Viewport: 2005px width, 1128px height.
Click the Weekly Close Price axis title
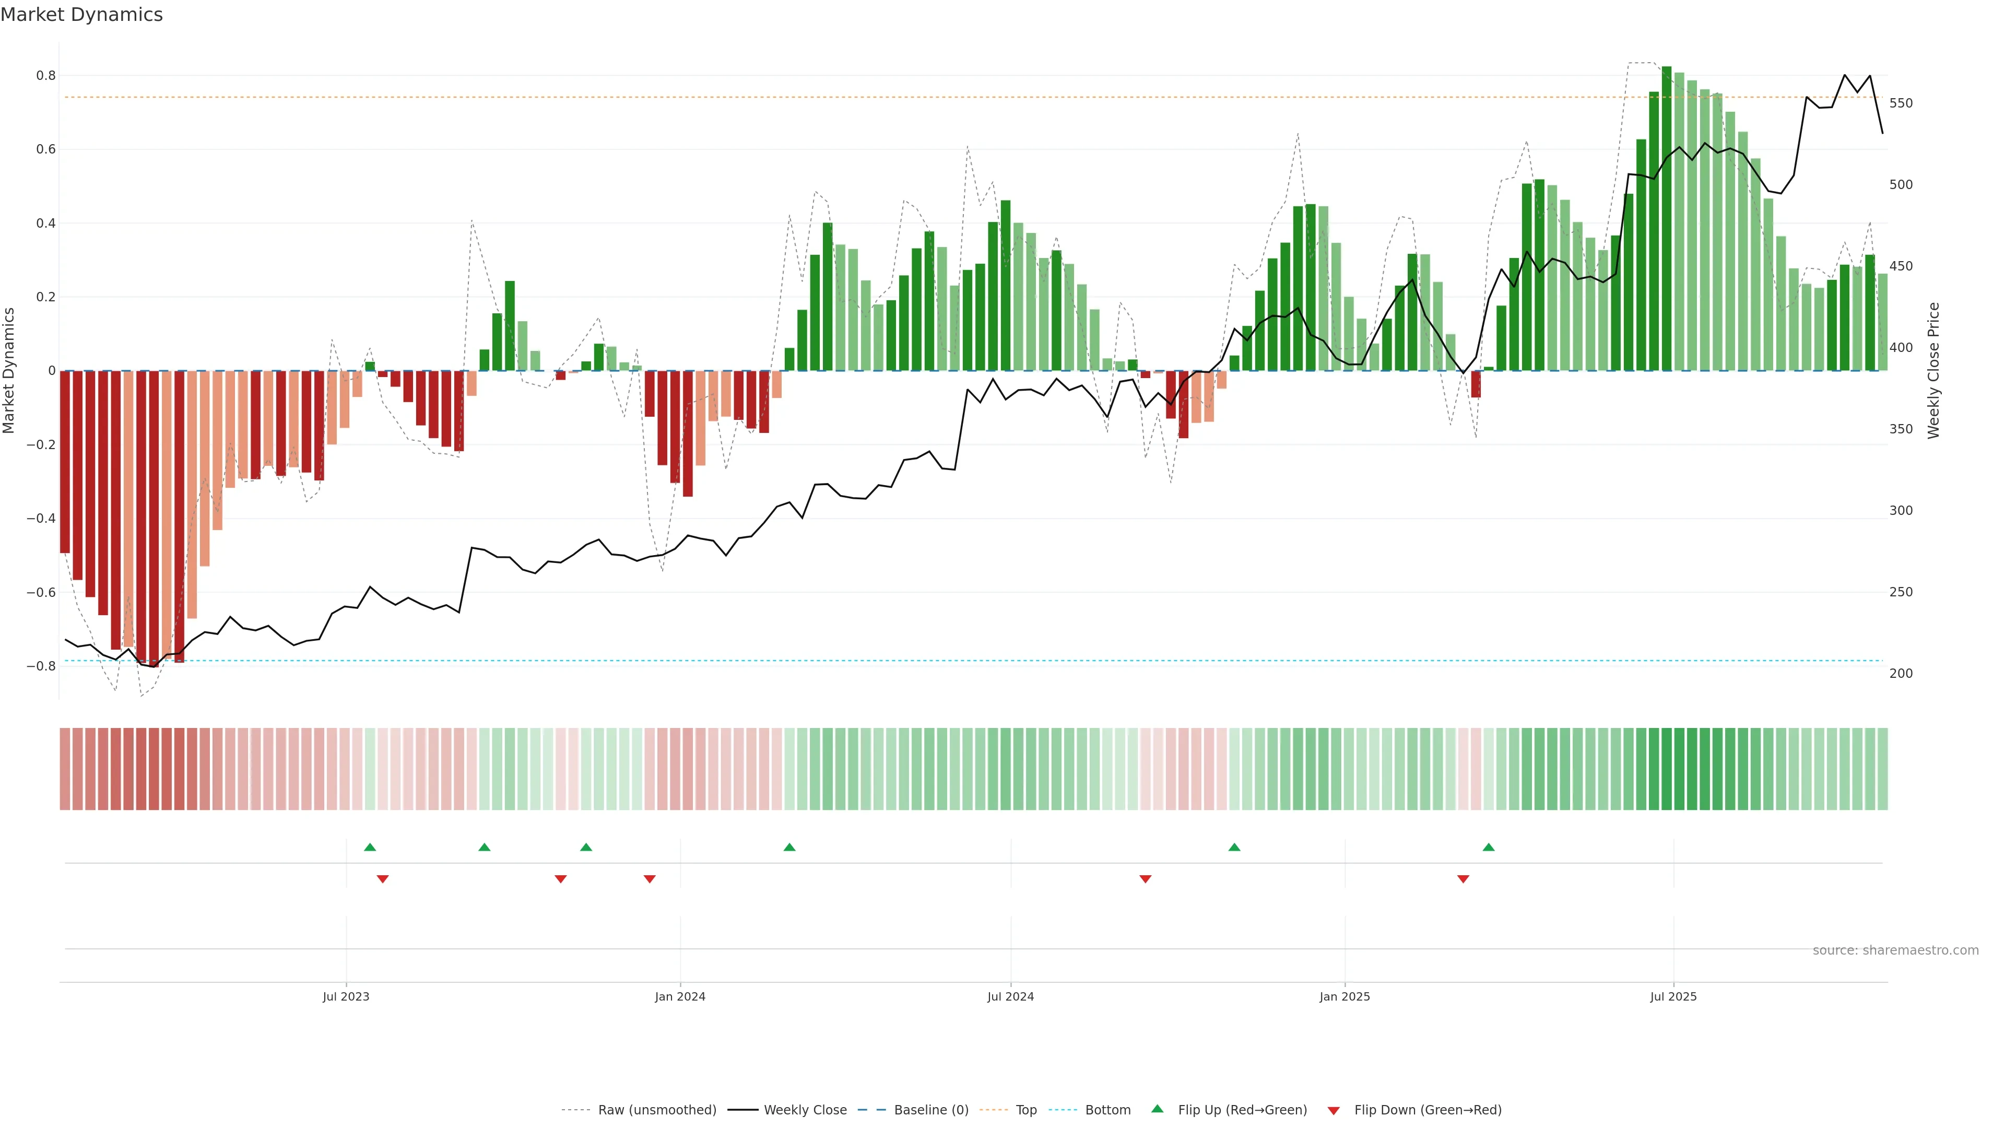[x=1933, y=371]
